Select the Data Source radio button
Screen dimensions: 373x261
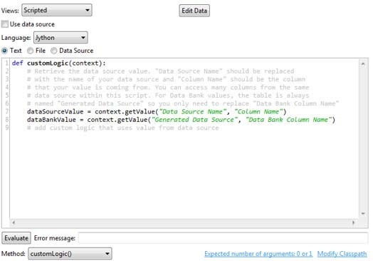(x=54, y=51)
